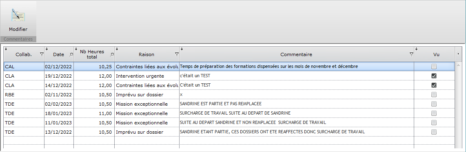Screen dimensions: 466x152
Task: Click the Vu column header
Action: coord(435,54)
